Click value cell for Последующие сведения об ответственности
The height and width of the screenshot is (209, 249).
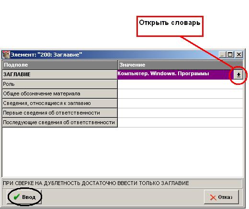click(180, 123)
